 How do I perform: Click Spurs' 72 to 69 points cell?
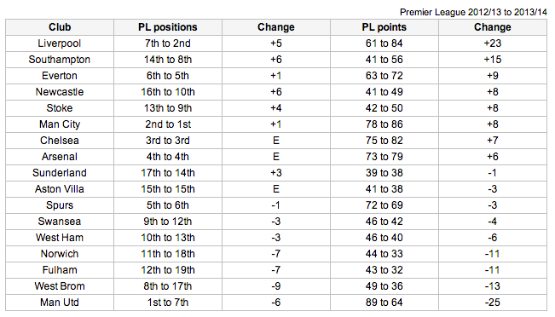click(384, 205)
